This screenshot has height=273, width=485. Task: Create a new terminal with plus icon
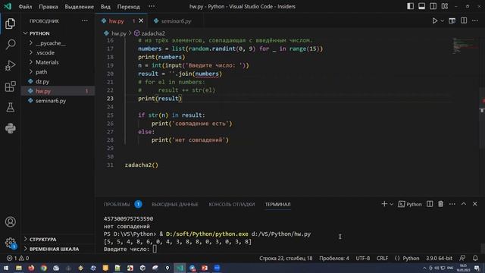point(384,204)
